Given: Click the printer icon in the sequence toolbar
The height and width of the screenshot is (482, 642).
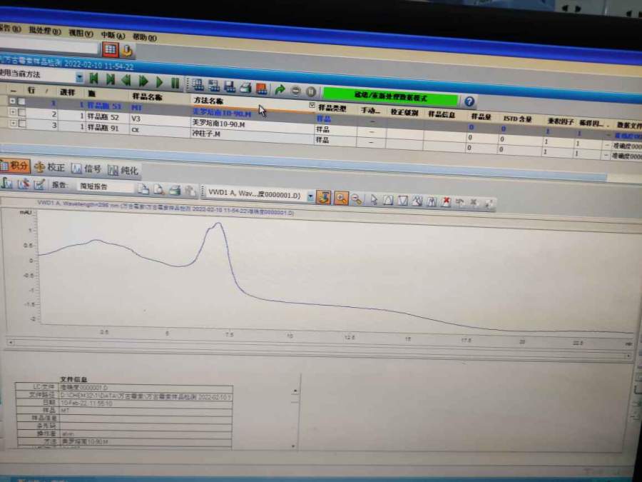Looking at the screenshot, I should (x=245, y=87).
